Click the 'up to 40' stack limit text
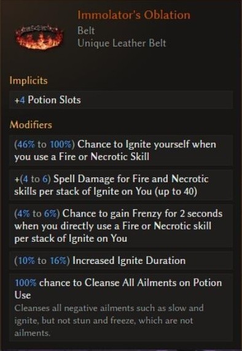Screen dimensions: 242x351 (176, 191)
